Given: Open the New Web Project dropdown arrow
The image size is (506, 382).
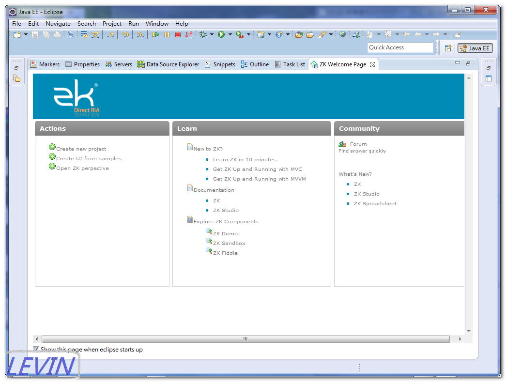Looking at the screenshot, I should (x=269, y=34).
